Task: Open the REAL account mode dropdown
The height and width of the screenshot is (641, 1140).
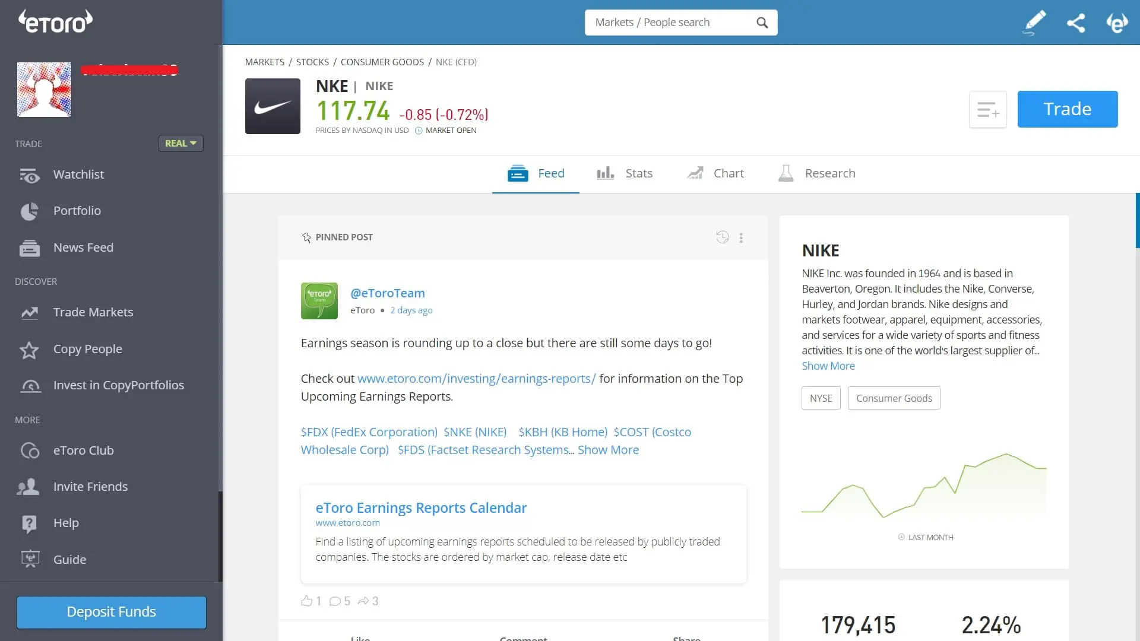Action: click(180, 143)
